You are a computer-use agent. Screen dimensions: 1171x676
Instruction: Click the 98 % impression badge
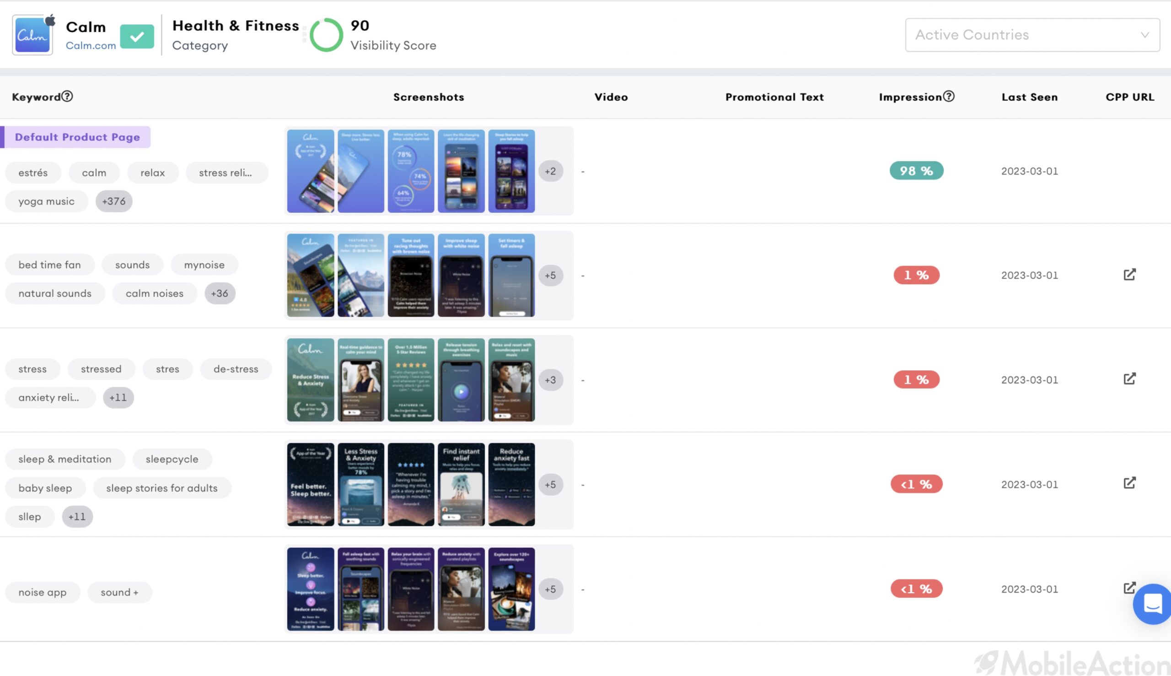pyautogui.click(x=916, y=171)
